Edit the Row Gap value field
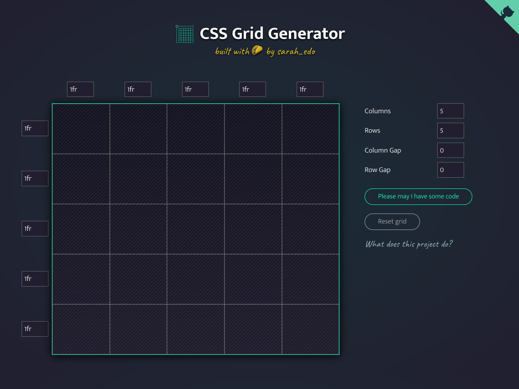Viewport: 519px width, 389px height. [450, 170]
